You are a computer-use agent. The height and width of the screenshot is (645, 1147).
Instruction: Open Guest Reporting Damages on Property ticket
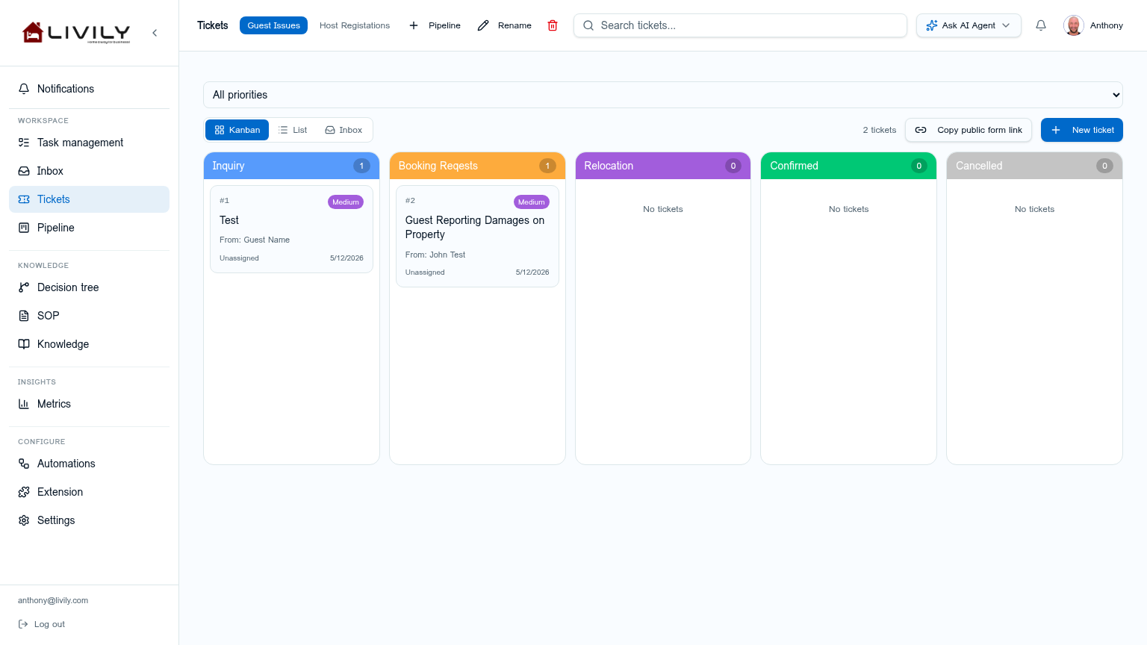(x=477, y=236)
